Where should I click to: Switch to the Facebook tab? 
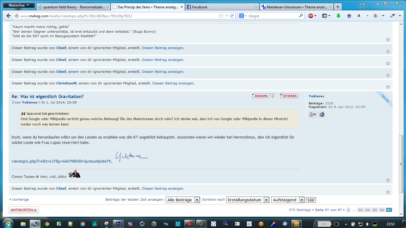(222, 7)
